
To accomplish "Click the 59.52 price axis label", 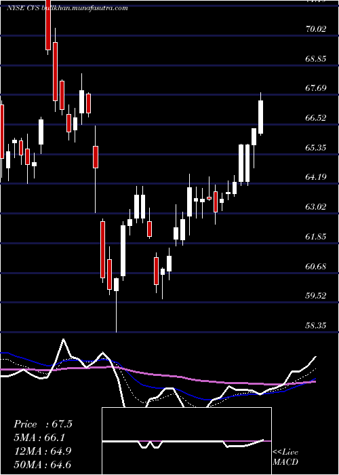I will coord(316,296).
